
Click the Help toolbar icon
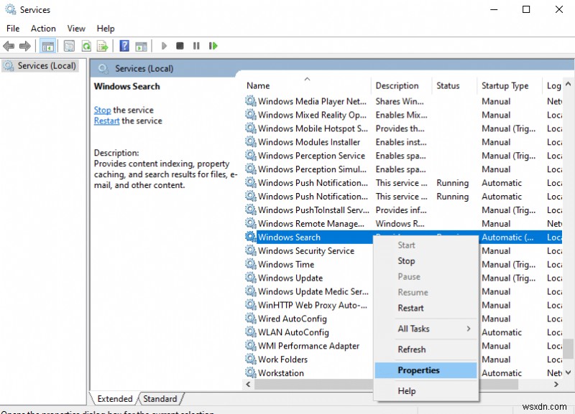[124, 45]
